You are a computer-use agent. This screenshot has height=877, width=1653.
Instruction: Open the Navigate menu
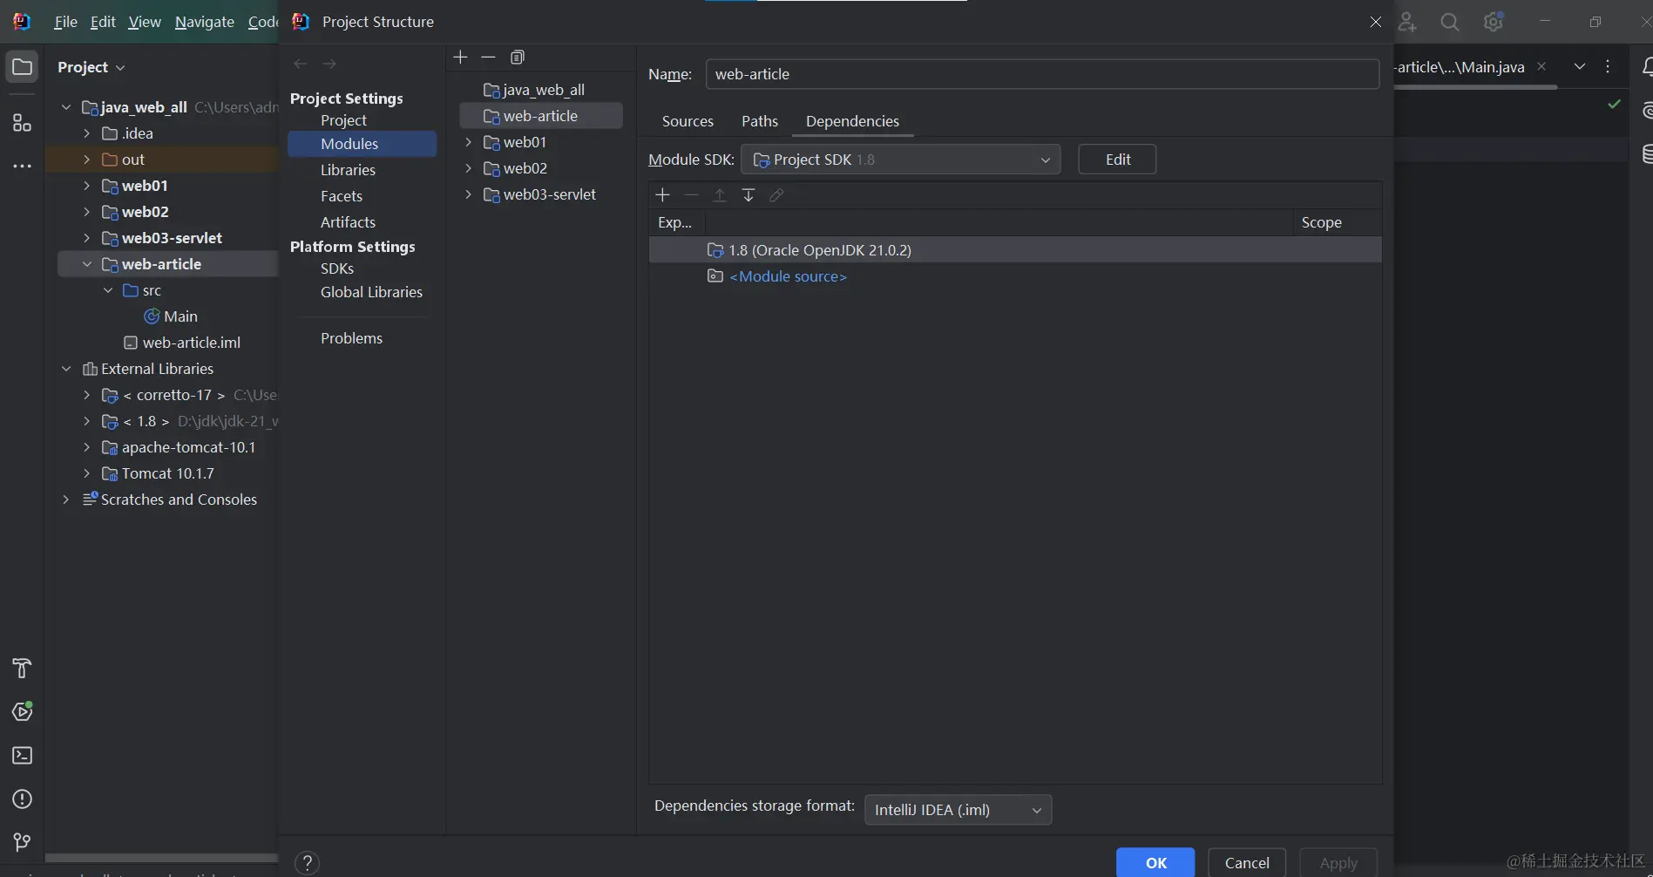205,22
